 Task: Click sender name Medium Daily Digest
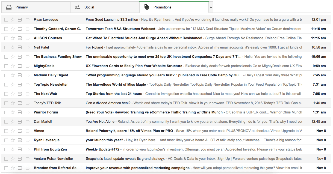[51, 75]
